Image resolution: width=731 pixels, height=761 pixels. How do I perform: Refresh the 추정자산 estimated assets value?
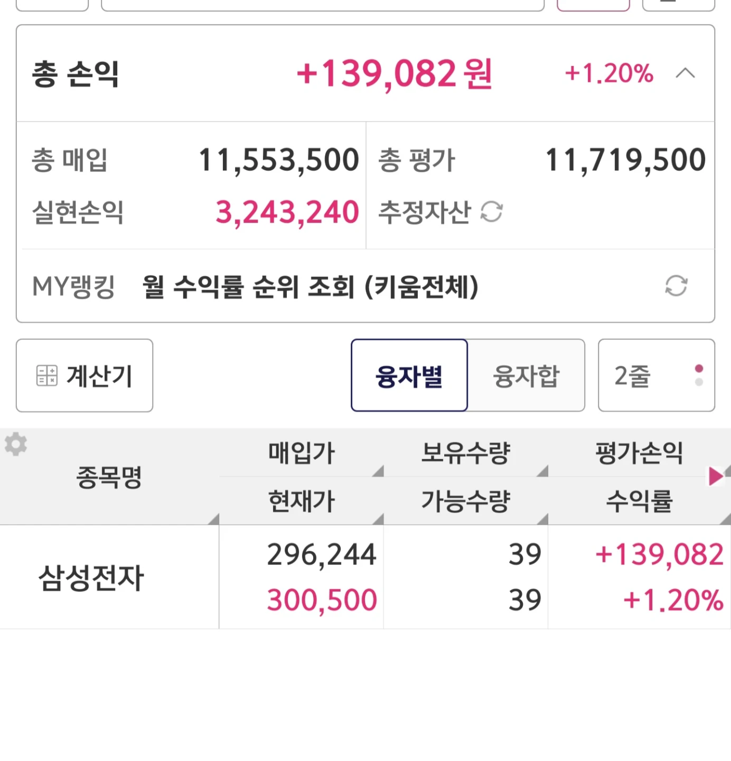pos(491,212)
